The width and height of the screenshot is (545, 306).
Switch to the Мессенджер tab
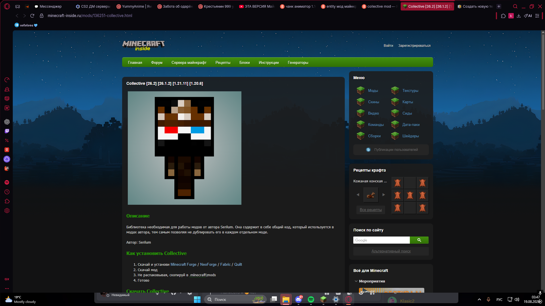pos(51,6)
